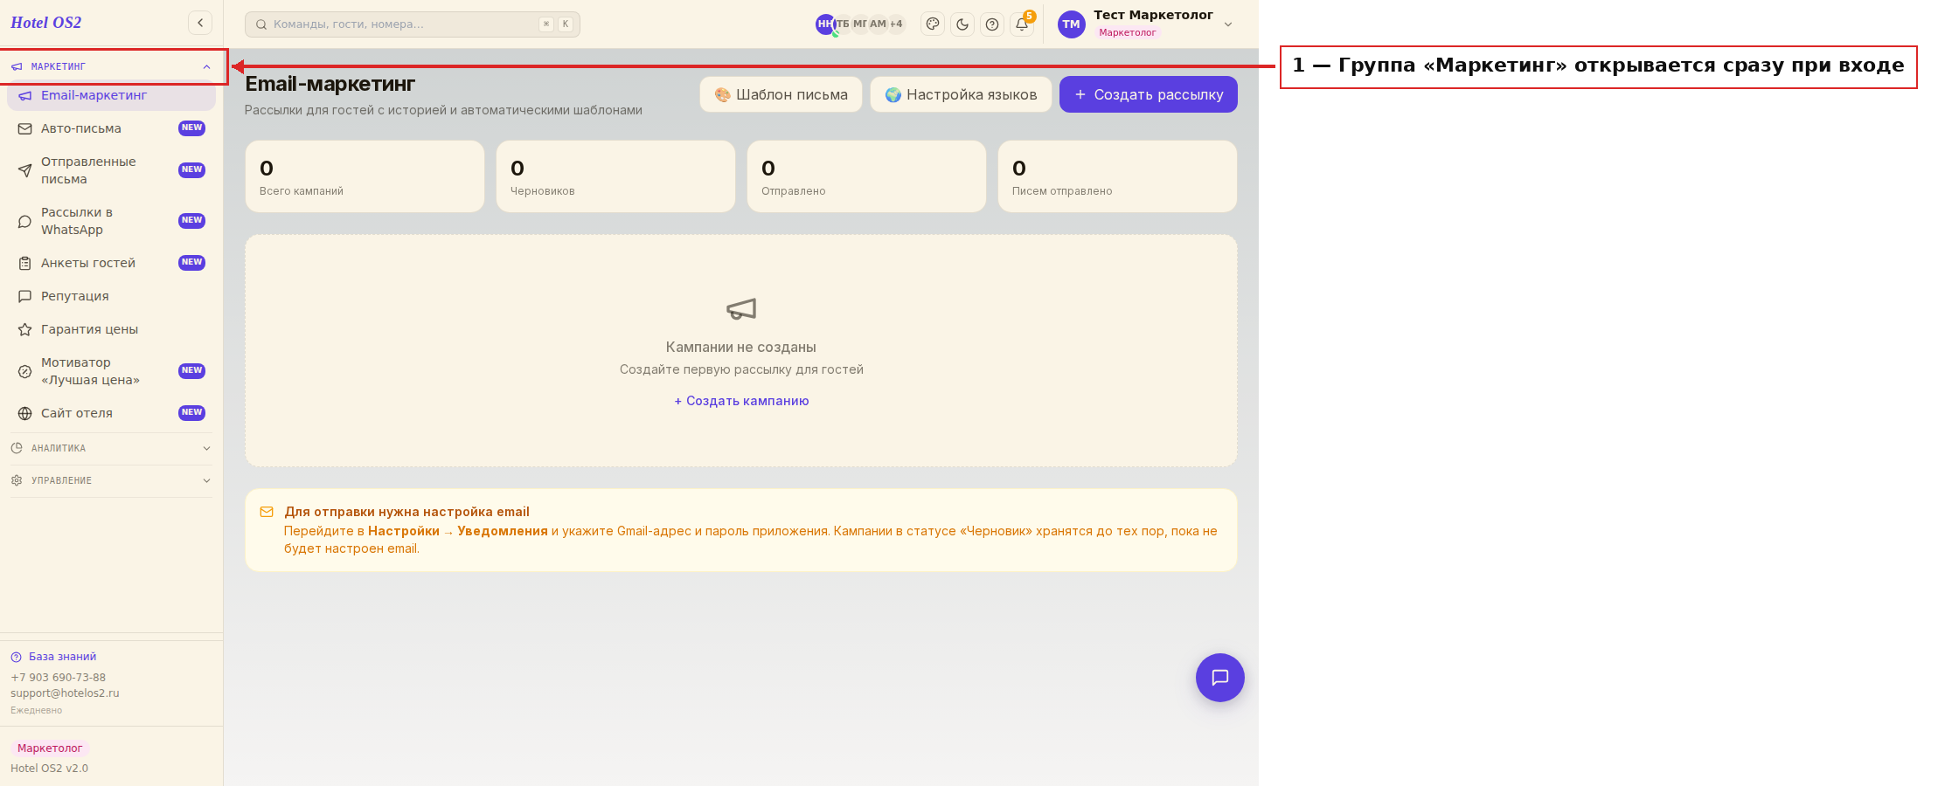Click the chat icon for Рассылки в WhatsApp
Screen dimensions: 1938x786
25,221
